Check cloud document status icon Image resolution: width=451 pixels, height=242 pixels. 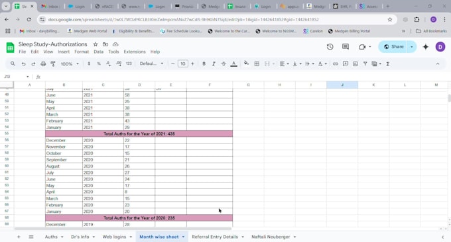coord(115,44)
